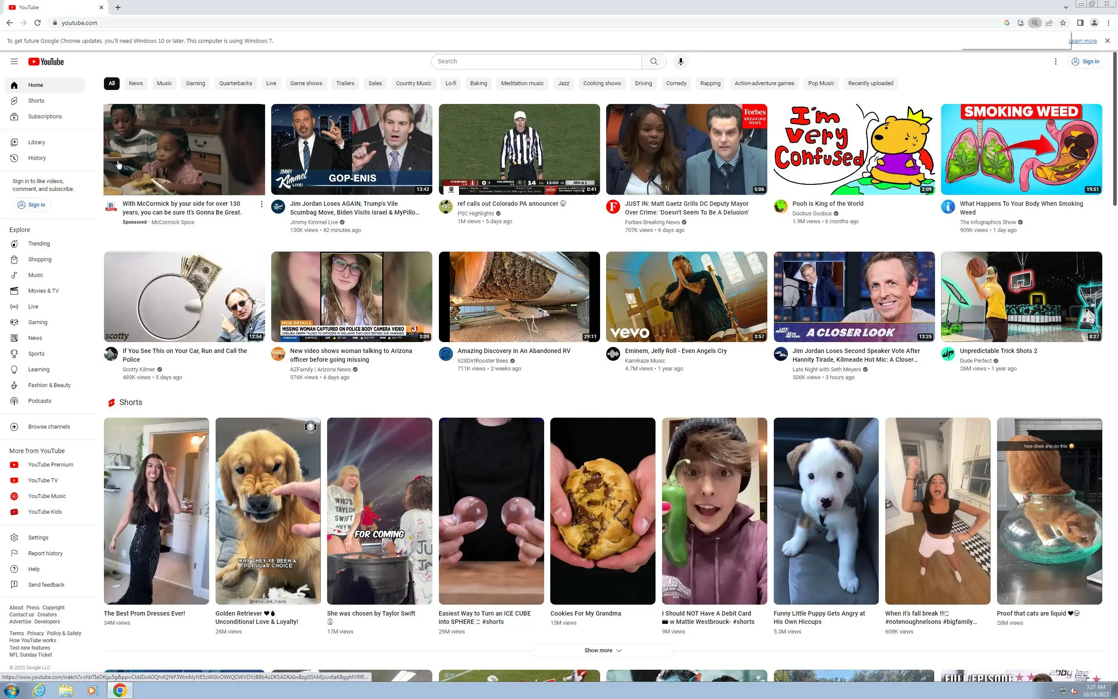Viewport: 1118px width, 699px height.
Task: Bookmark this page with star icon
Action: 1063,23
